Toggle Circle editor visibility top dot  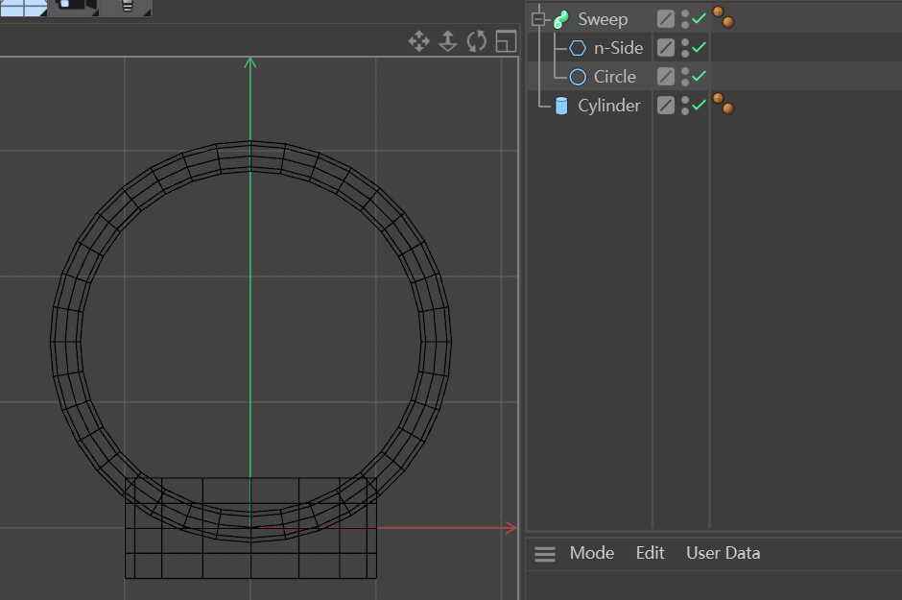point(684,71)
